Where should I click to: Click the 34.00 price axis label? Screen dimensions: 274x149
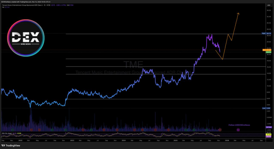pos(269,10)
